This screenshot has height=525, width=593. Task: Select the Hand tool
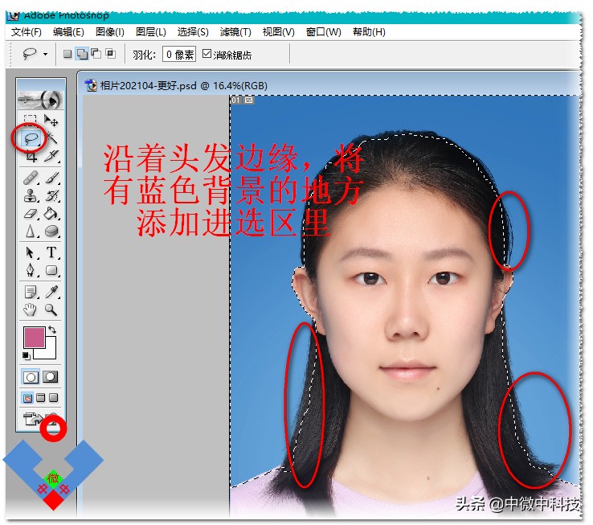31,310
